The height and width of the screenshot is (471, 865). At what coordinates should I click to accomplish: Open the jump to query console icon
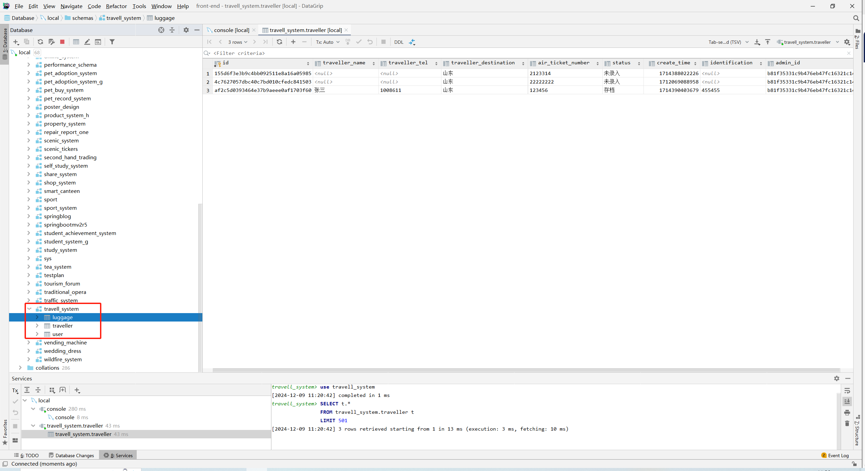tap(98, 42)
